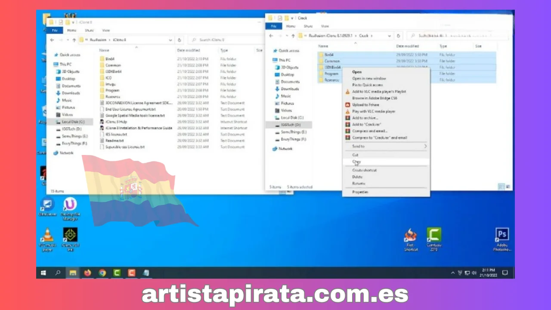Click the taskbar clock showing 2:11 PM

(488, 273)
